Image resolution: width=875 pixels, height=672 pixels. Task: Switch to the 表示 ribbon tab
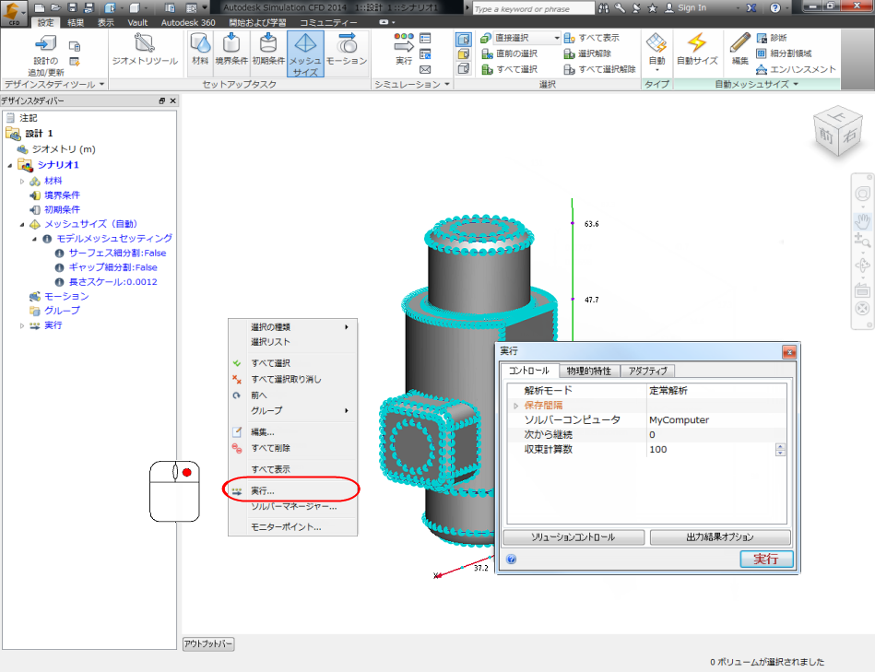[106, 22]
